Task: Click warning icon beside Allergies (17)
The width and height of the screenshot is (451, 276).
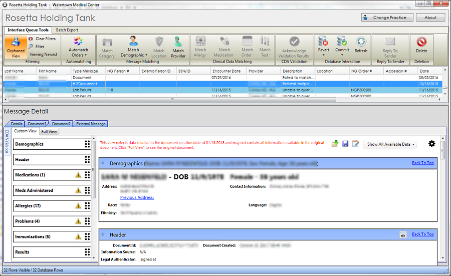Action: 78,206
